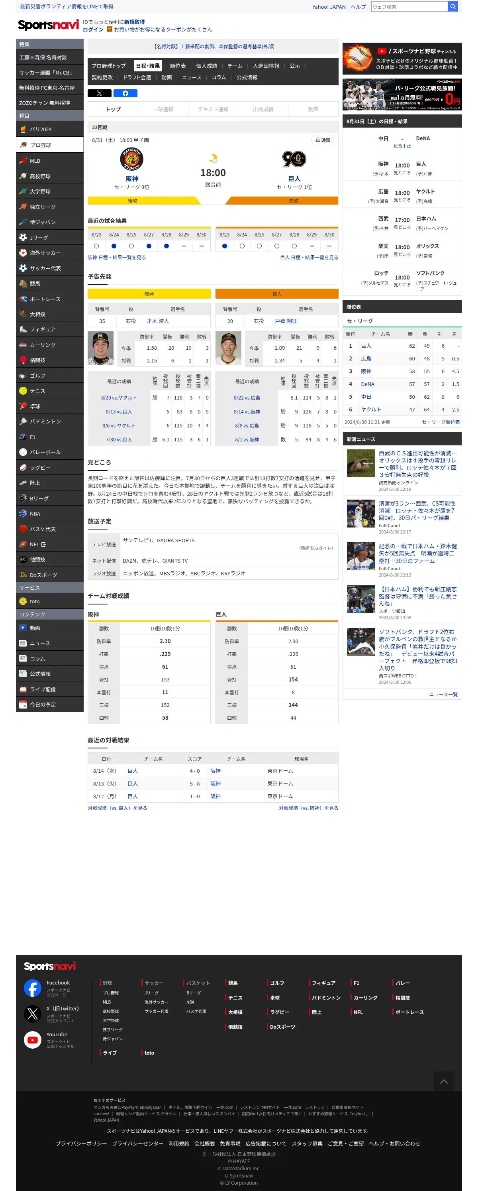Open the パリ2024 sidebar icon

pos(23,129)
